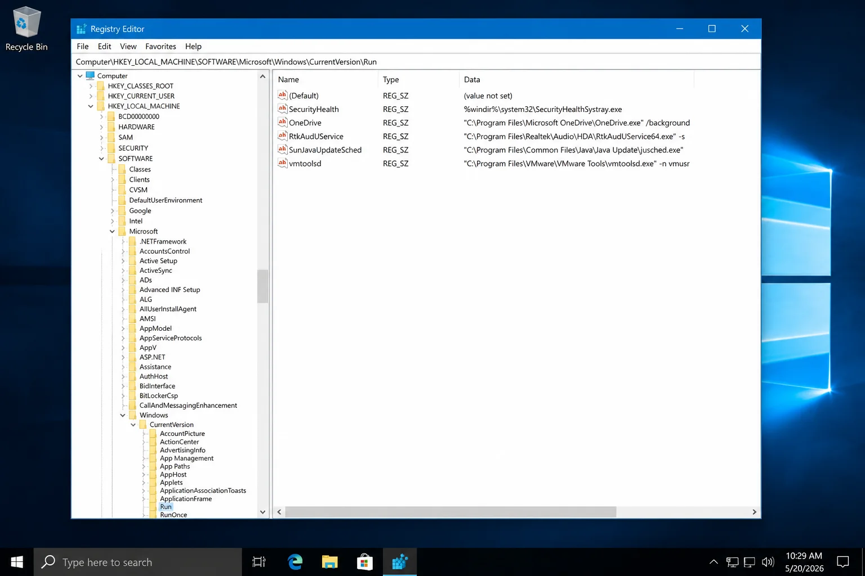The width and height of the screenshot is (865, 576).
Task: Open the Help menu
Action: [x=193, y=46]
